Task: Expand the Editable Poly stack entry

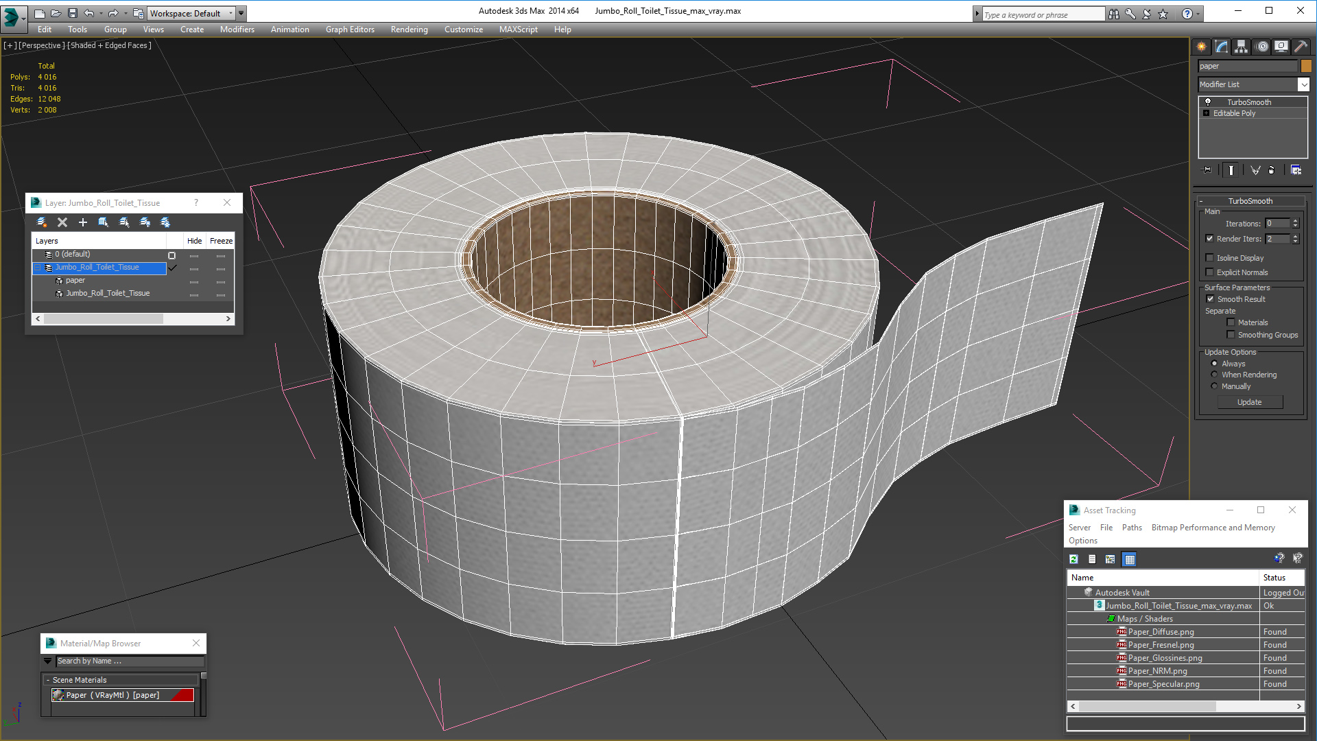Action: point(1206,113)
